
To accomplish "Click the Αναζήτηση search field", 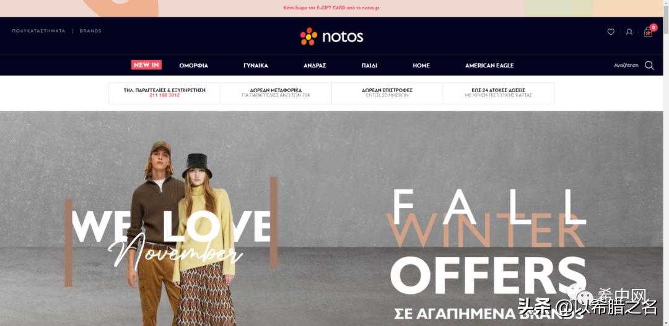I will click(x=626, y=65).
